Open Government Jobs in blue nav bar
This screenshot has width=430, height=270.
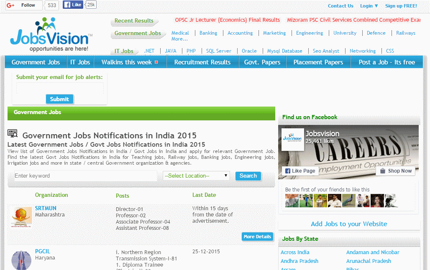(x=36, y=62)
